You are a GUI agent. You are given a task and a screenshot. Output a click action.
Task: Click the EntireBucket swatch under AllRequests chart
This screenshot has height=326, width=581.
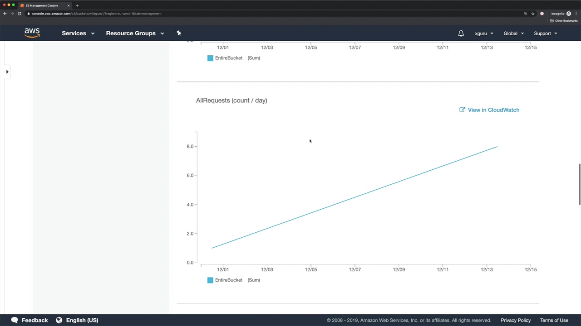point(210,280)
